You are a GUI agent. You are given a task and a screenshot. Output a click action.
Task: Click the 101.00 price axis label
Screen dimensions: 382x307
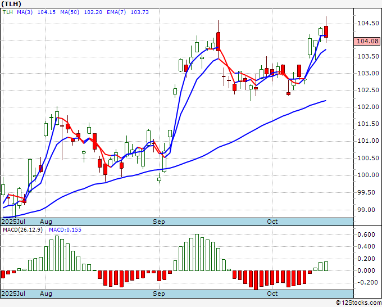[x=368, y=141]
